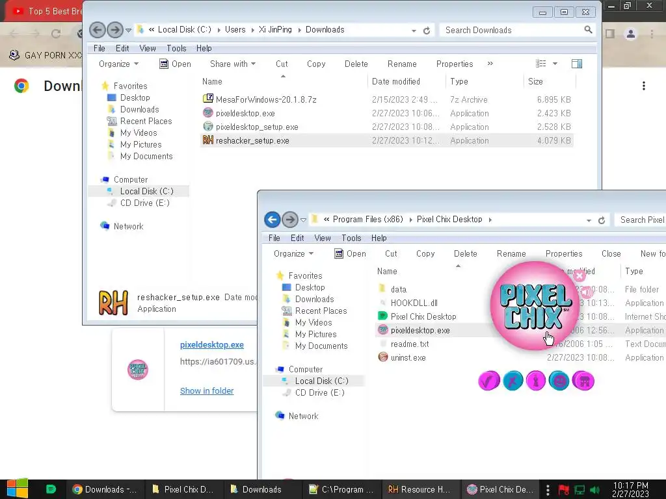The height and width of the screenshot is (499, 666).
Task: Select My Pictures in Pixel Chix window sidebar
Action: pos(315,335)
